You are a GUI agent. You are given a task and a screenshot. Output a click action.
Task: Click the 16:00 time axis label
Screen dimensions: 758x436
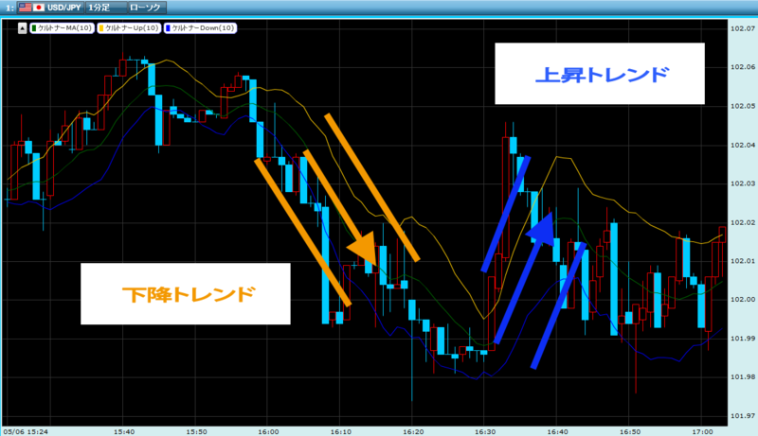pos(269,431)
